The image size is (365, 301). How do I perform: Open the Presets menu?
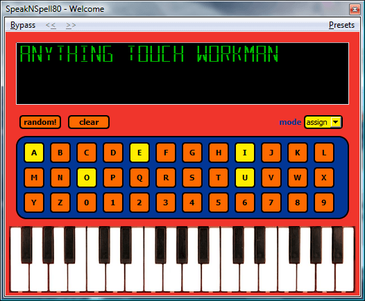click(341, 25)
